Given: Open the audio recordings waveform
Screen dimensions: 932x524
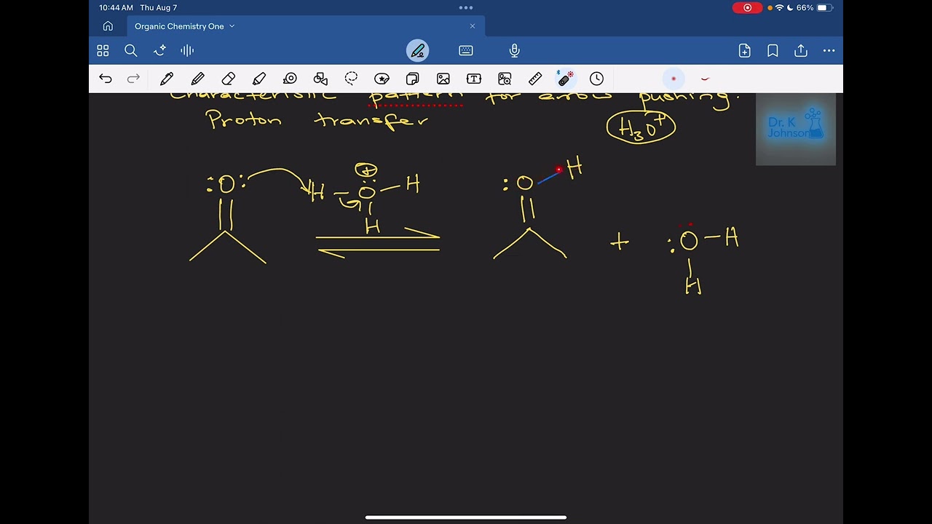Looking at the screenshot, I should click(187, 50).
